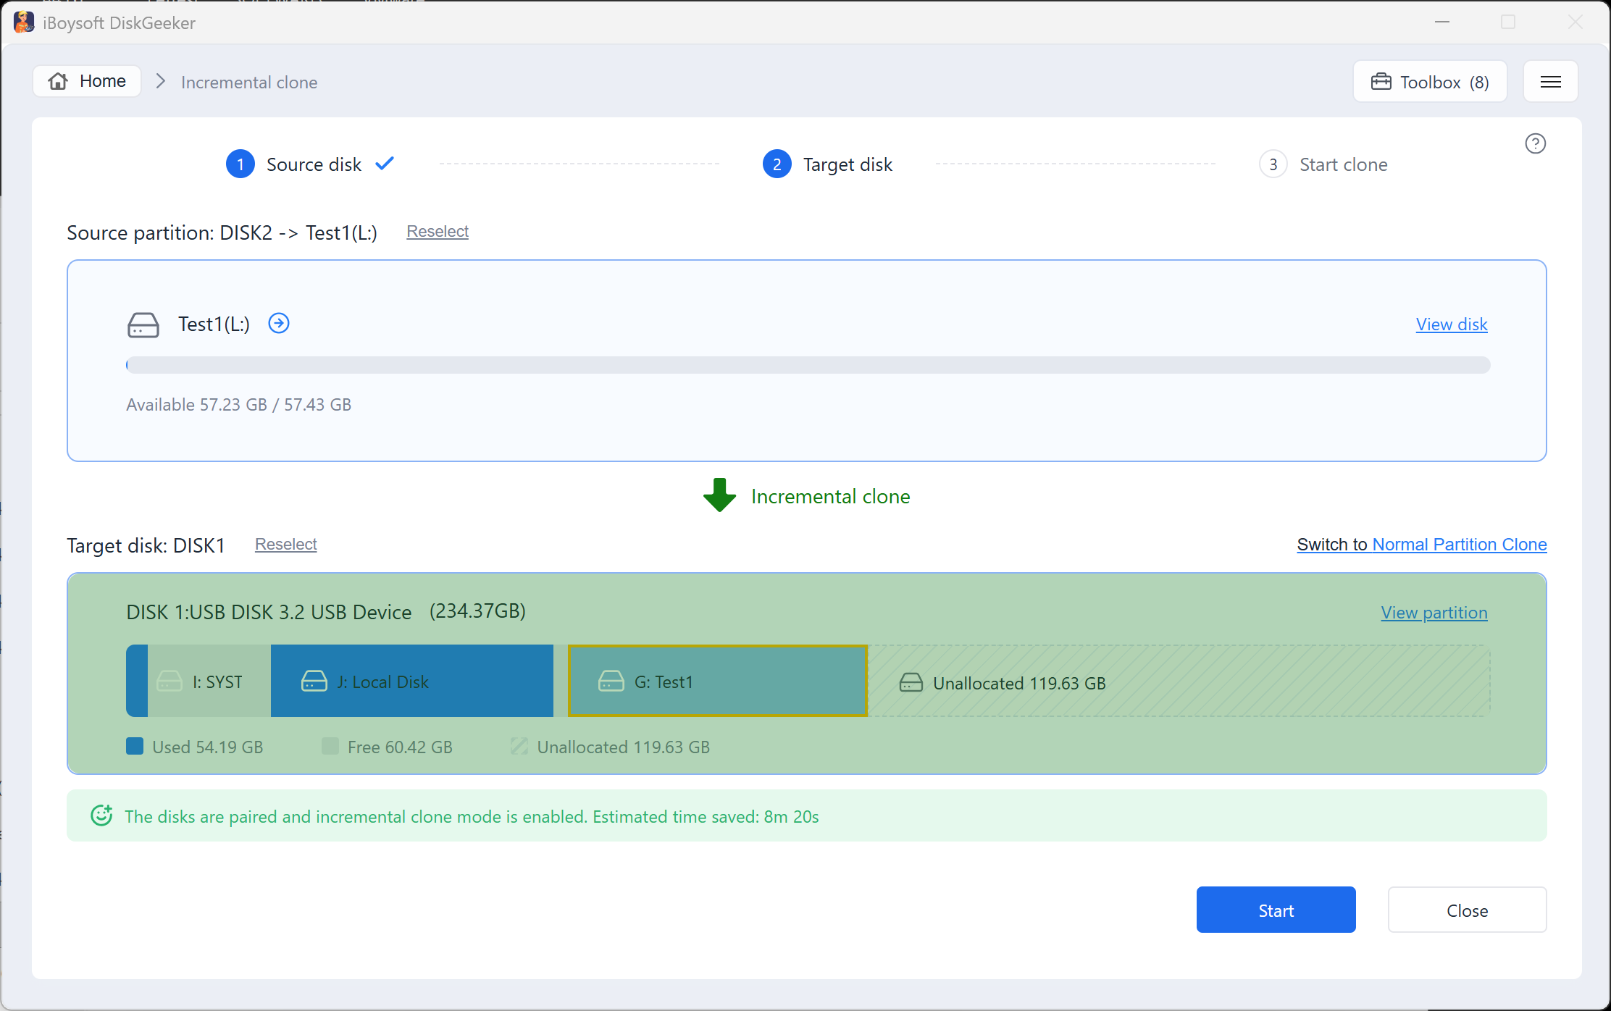
Task: Select step 2 Target disk
Action: tap(828, 164)
